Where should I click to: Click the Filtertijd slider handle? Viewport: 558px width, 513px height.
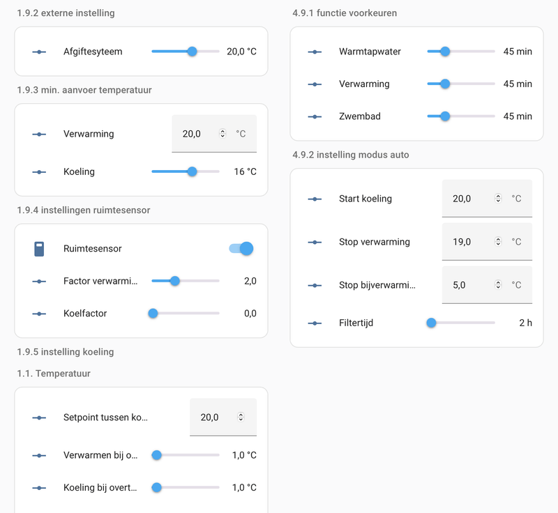[431, 323]
